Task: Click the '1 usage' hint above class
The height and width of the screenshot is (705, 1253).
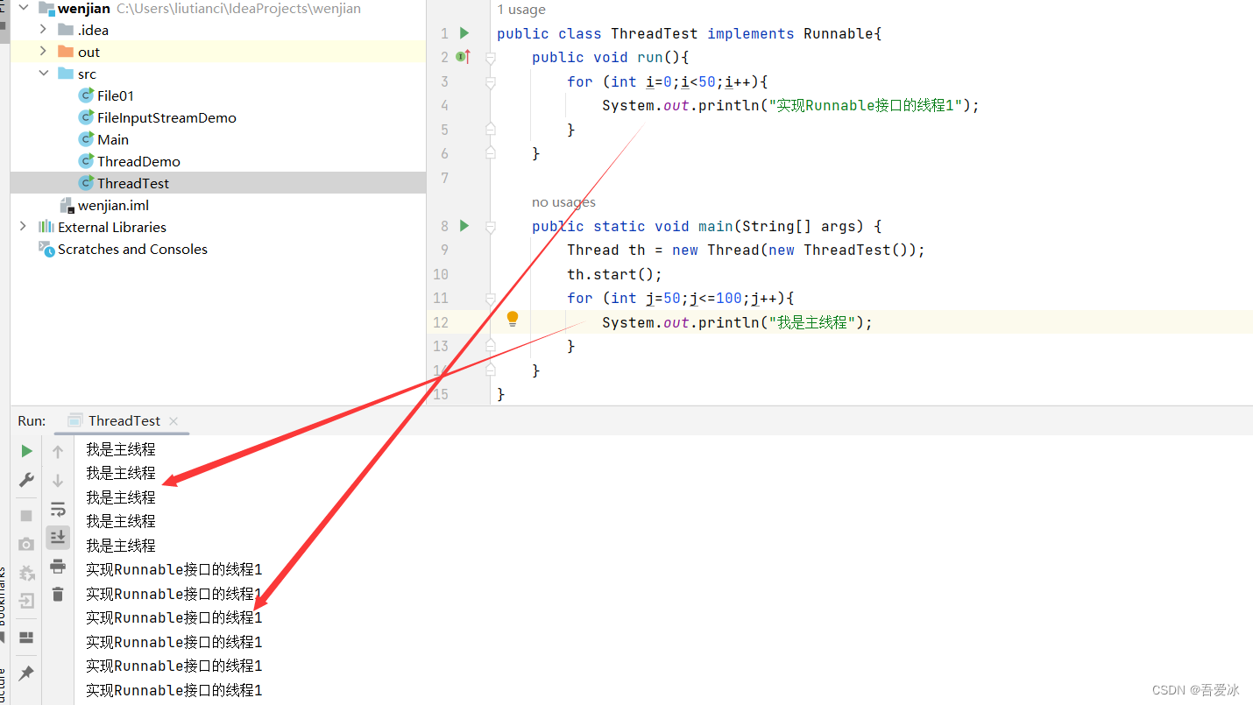Action: [x=521, y=10]
